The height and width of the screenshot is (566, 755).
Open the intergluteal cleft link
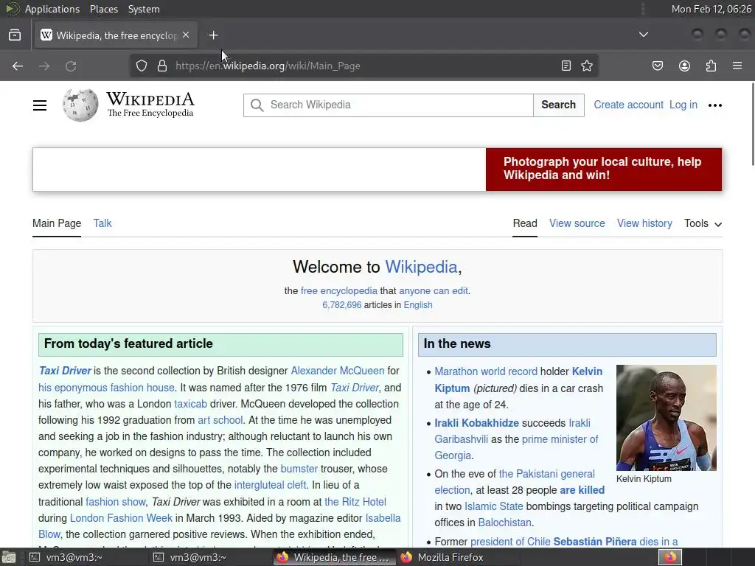270,485
